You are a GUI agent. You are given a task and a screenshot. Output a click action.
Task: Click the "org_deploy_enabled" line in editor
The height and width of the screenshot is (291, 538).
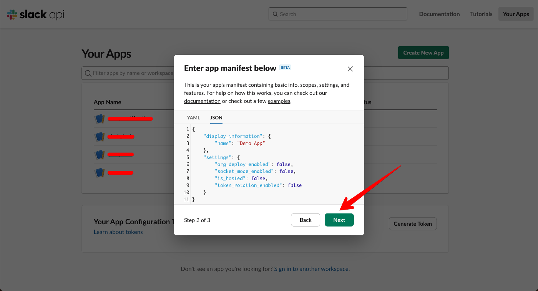point(254,164)
